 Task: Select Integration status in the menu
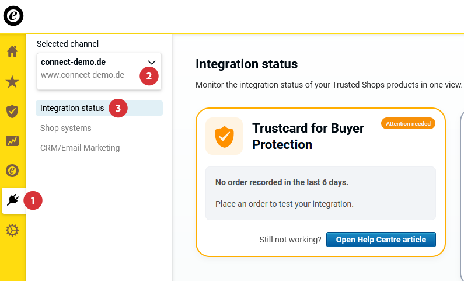pyautogui.click(x=72, y=108)
